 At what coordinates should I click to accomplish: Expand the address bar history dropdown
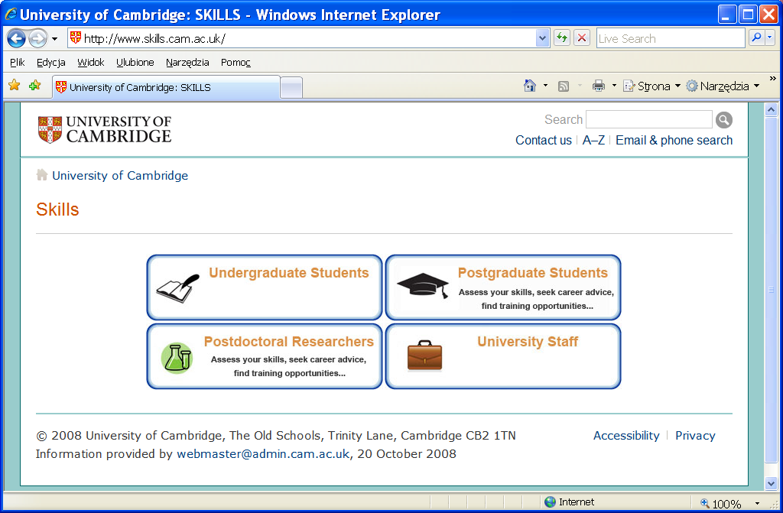(x=542, y=38)
